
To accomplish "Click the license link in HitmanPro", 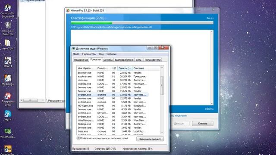I will click(178, 116).
